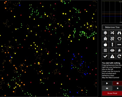This screenshot has width=122, height=97.
Task: Click the Restart World button
Action: pos(112,93)
